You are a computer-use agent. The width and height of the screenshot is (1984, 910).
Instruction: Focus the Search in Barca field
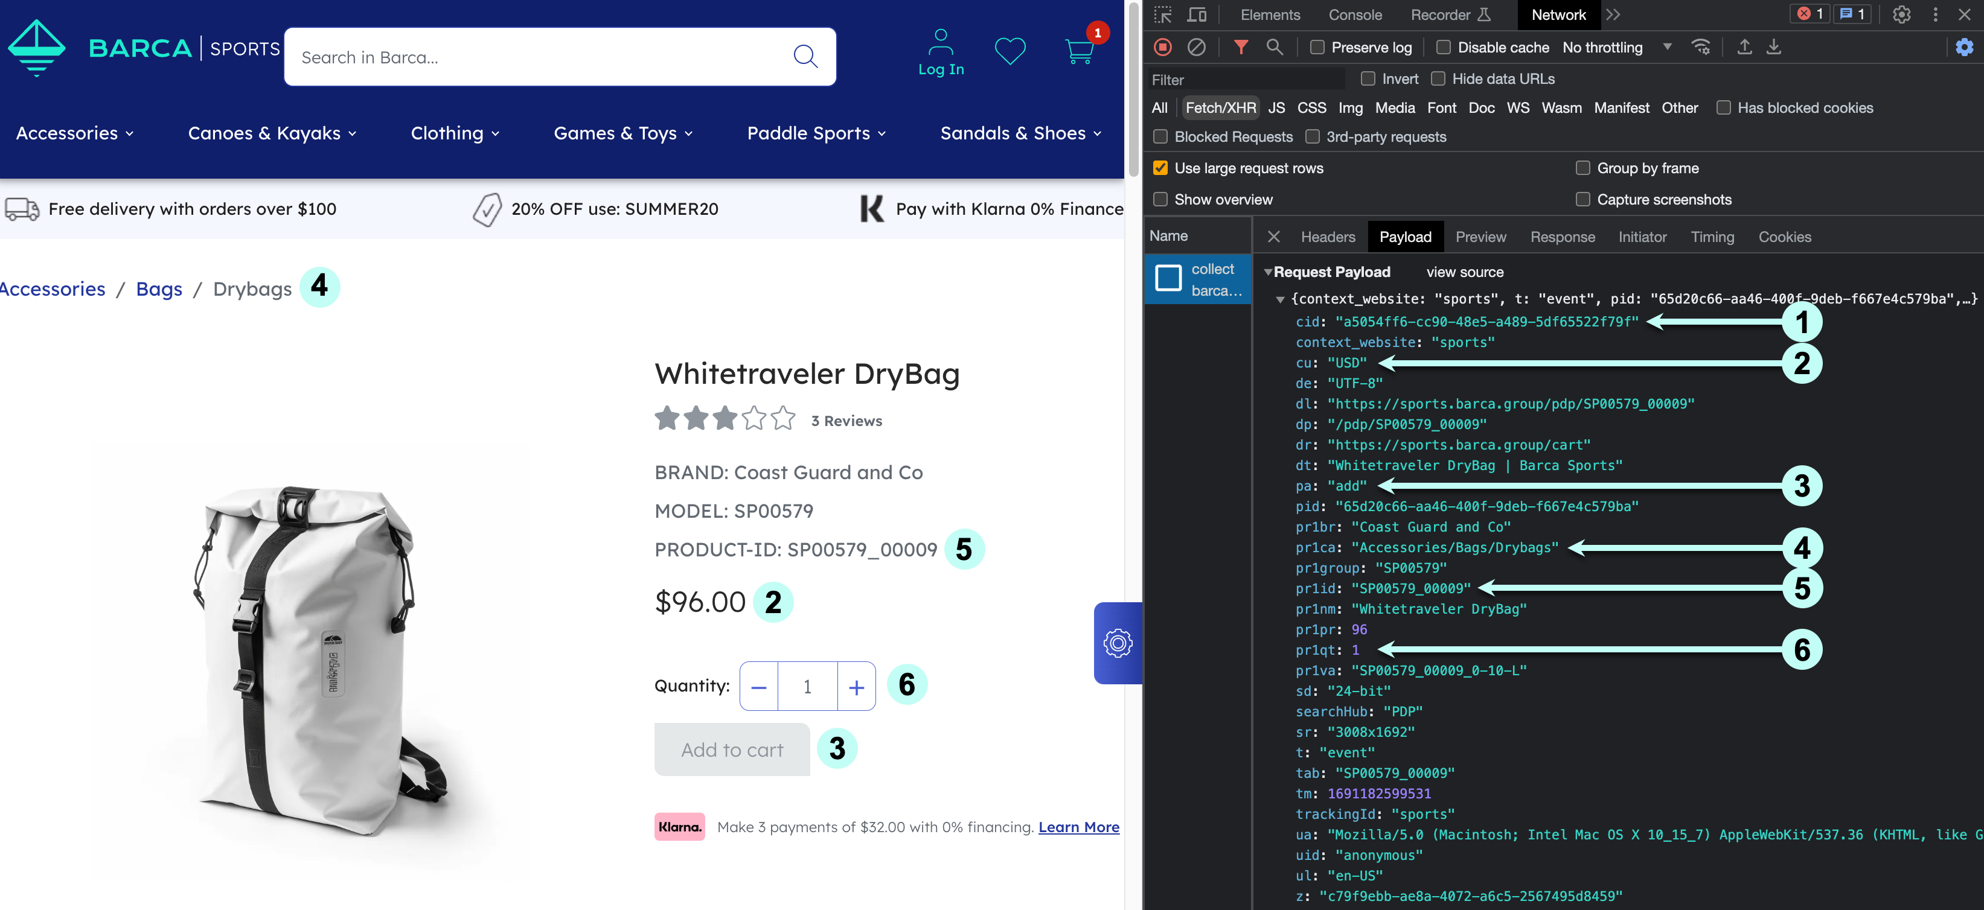point(560,57)
